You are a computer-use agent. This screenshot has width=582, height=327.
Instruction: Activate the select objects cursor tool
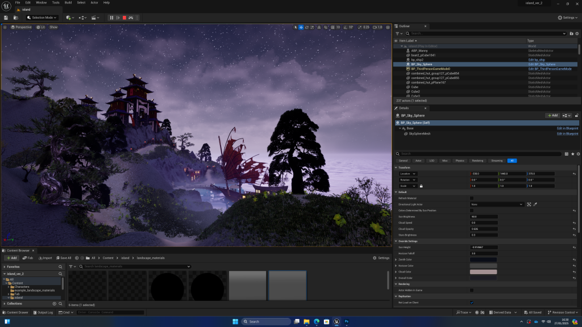(x=296, y=27)
